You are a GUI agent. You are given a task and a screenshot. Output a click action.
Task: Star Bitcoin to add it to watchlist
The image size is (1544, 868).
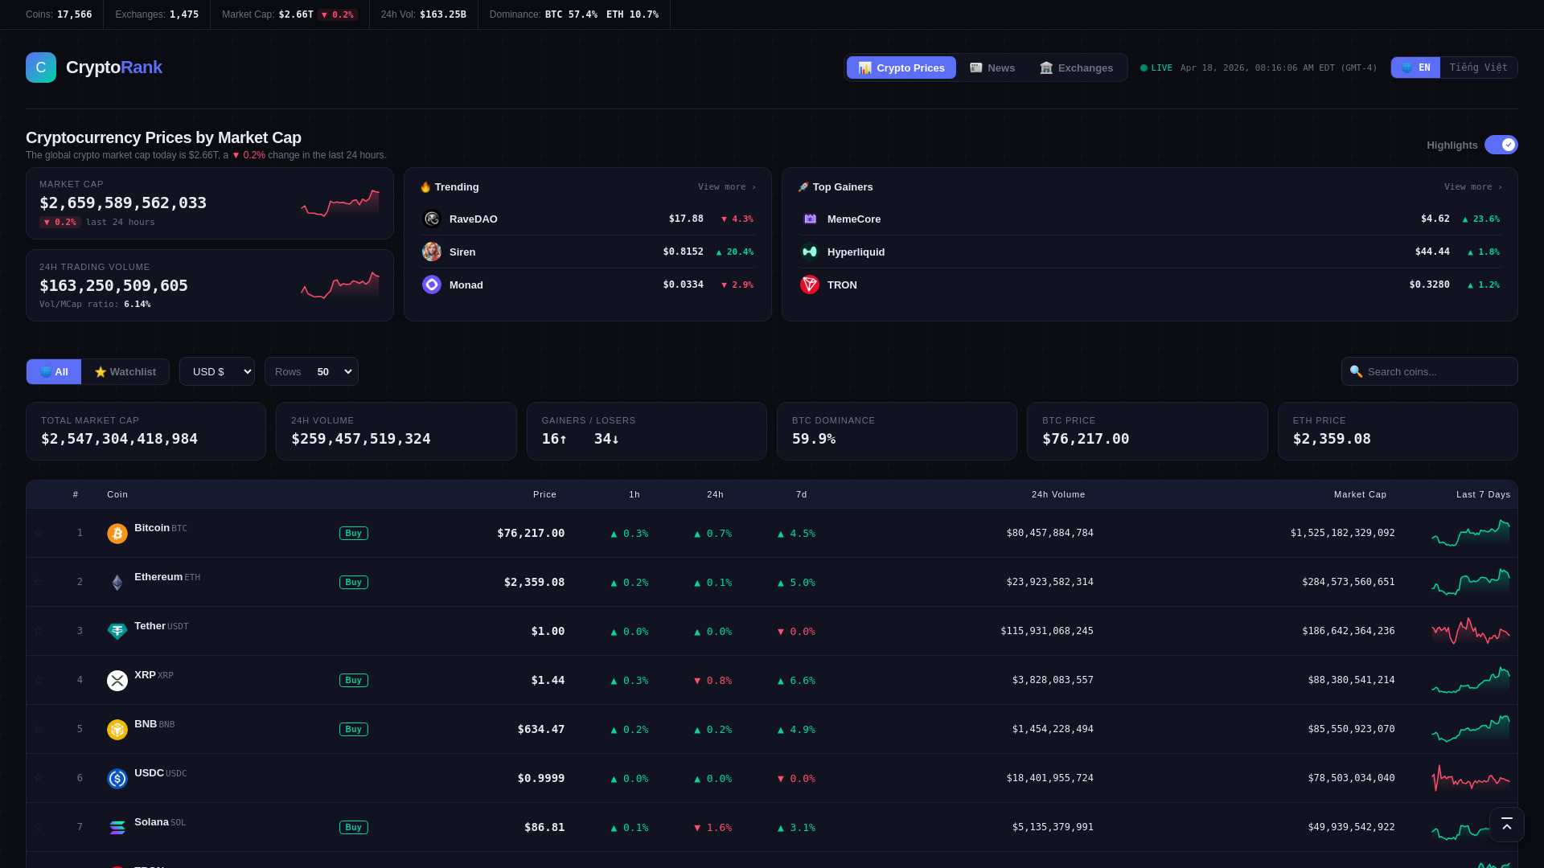39,533
